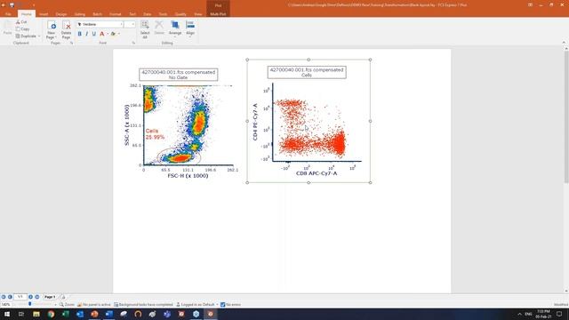
Task: Open Task View in the taskbar
Action: point(21,314)
